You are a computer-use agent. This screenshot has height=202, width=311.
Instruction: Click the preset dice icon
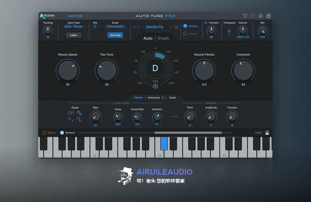tap(176, 27)
